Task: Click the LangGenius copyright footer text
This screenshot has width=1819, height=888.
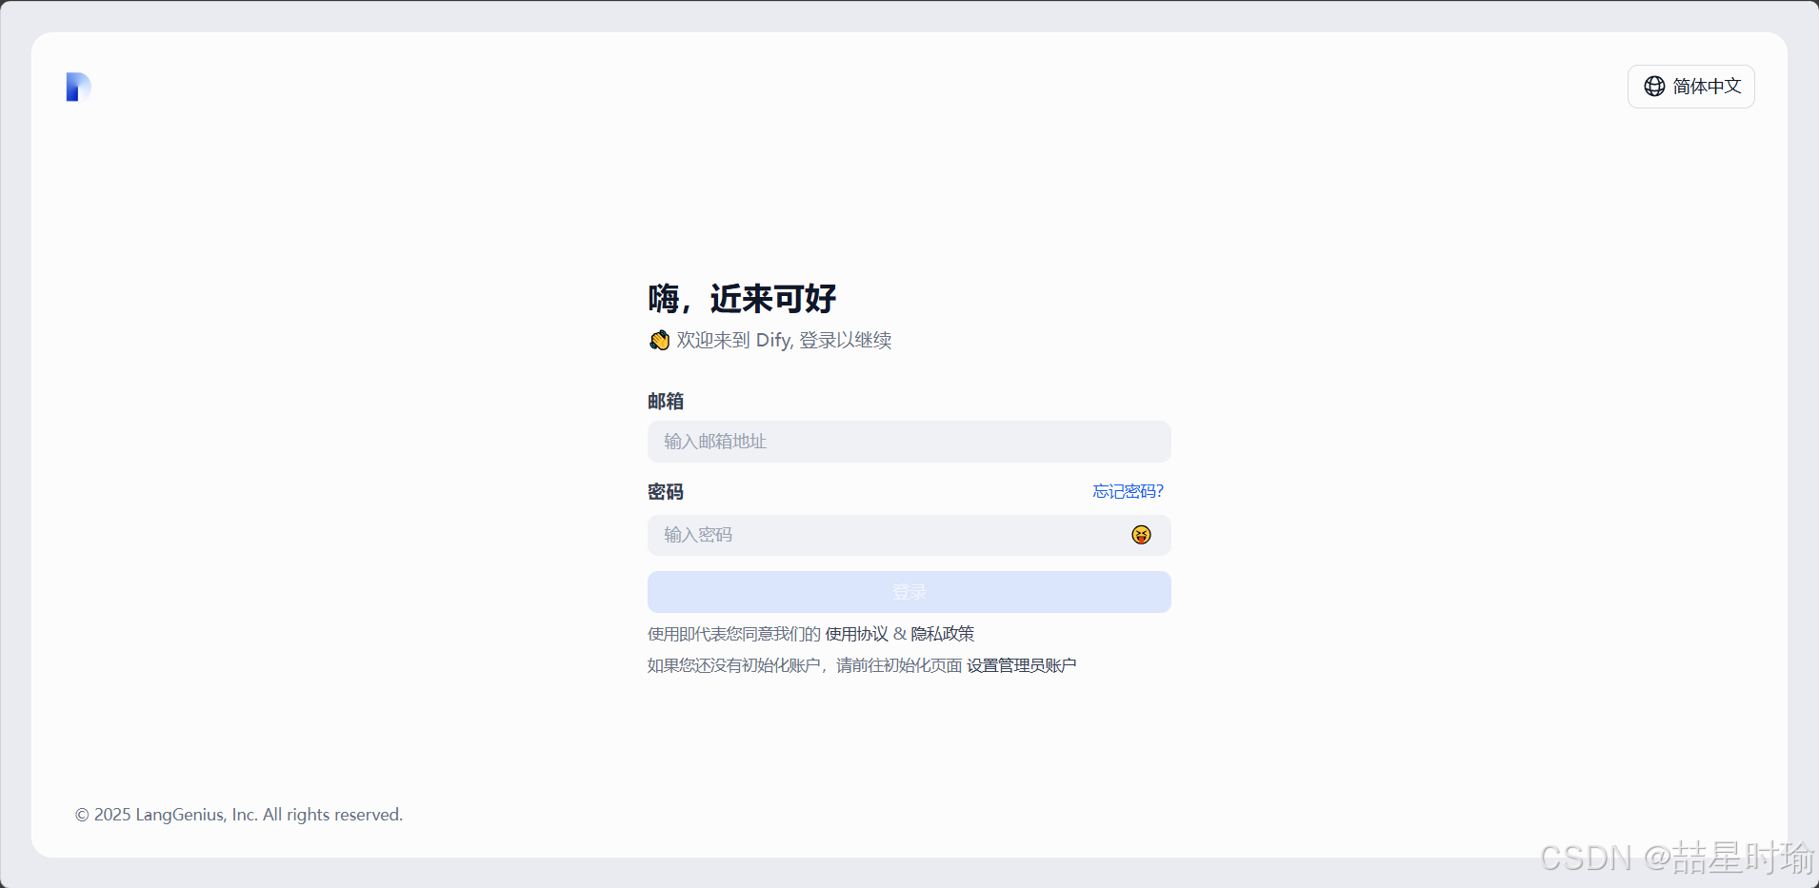Action: (239, 815)
